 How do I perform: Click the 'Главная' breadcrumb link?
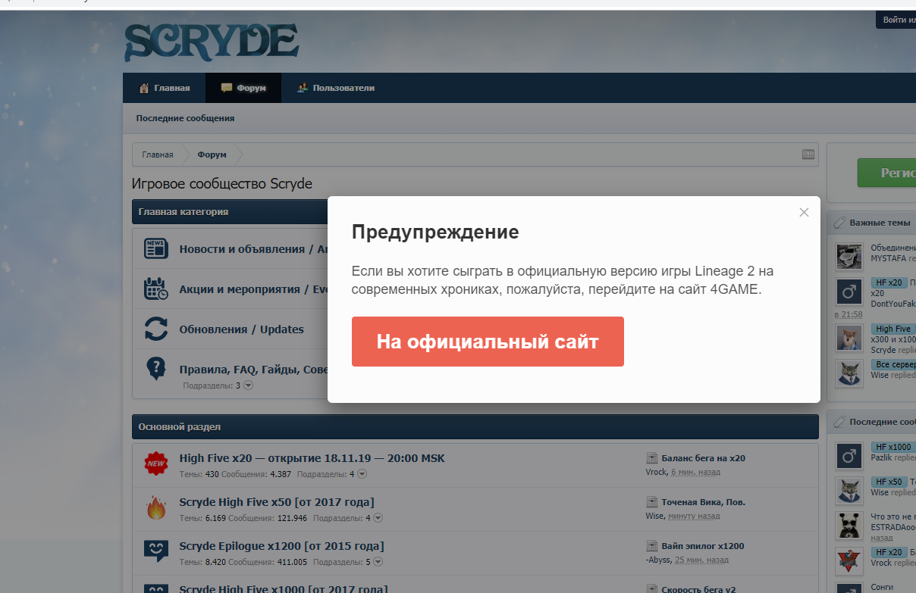tap(158, 154)
